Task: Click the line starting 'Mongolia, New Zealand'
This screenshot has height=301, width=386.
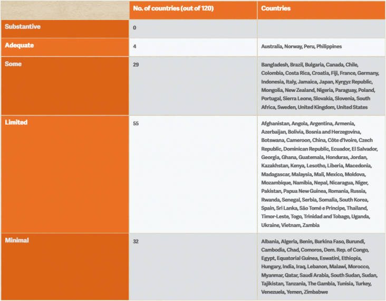Action: (318, 90)
